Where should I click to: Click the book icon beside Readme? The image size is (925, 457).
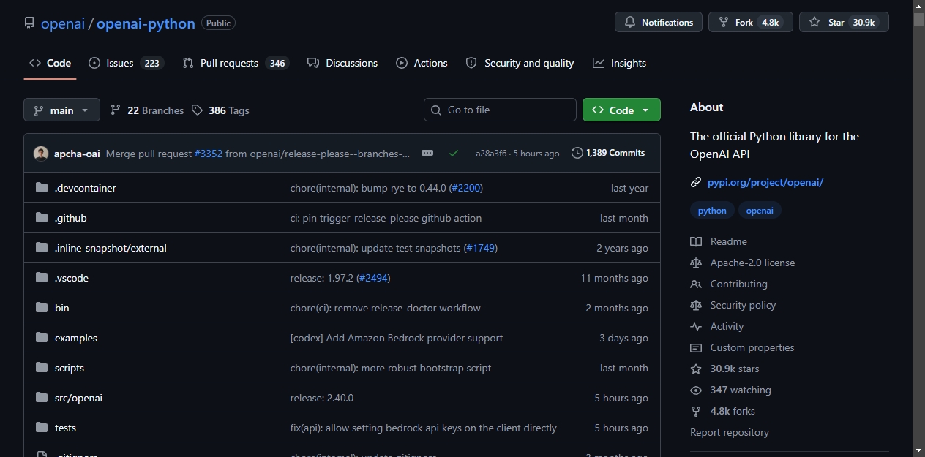pos(696,241)
